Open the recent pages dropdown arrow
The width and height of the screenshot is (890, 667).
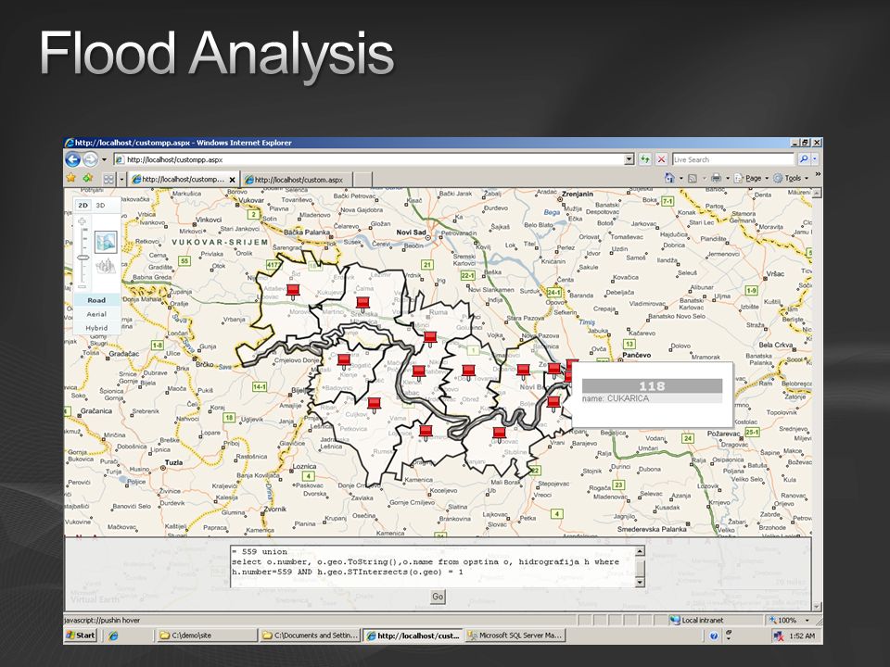tap(105, 160)
